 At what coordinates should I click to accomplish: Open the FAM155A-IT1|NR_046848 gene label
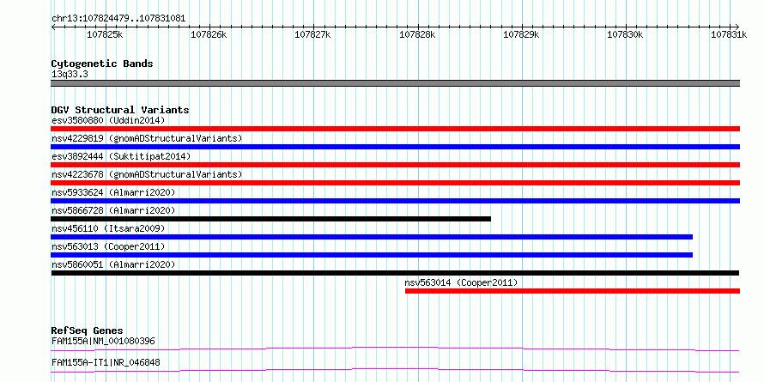click(x=106, y=362)
